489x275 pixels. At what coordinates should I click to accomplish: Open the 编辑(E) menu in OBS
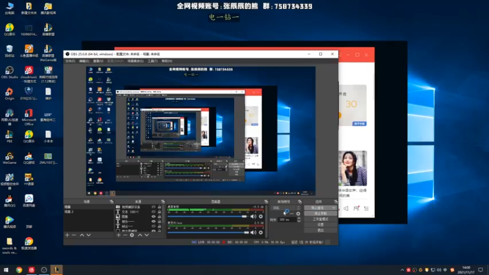[84, 61]
